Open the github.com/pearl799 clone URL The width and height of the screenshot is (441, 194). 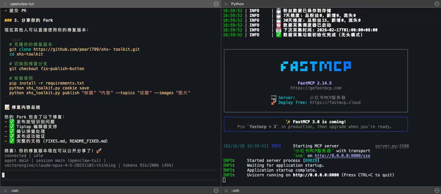coord(86,49)
